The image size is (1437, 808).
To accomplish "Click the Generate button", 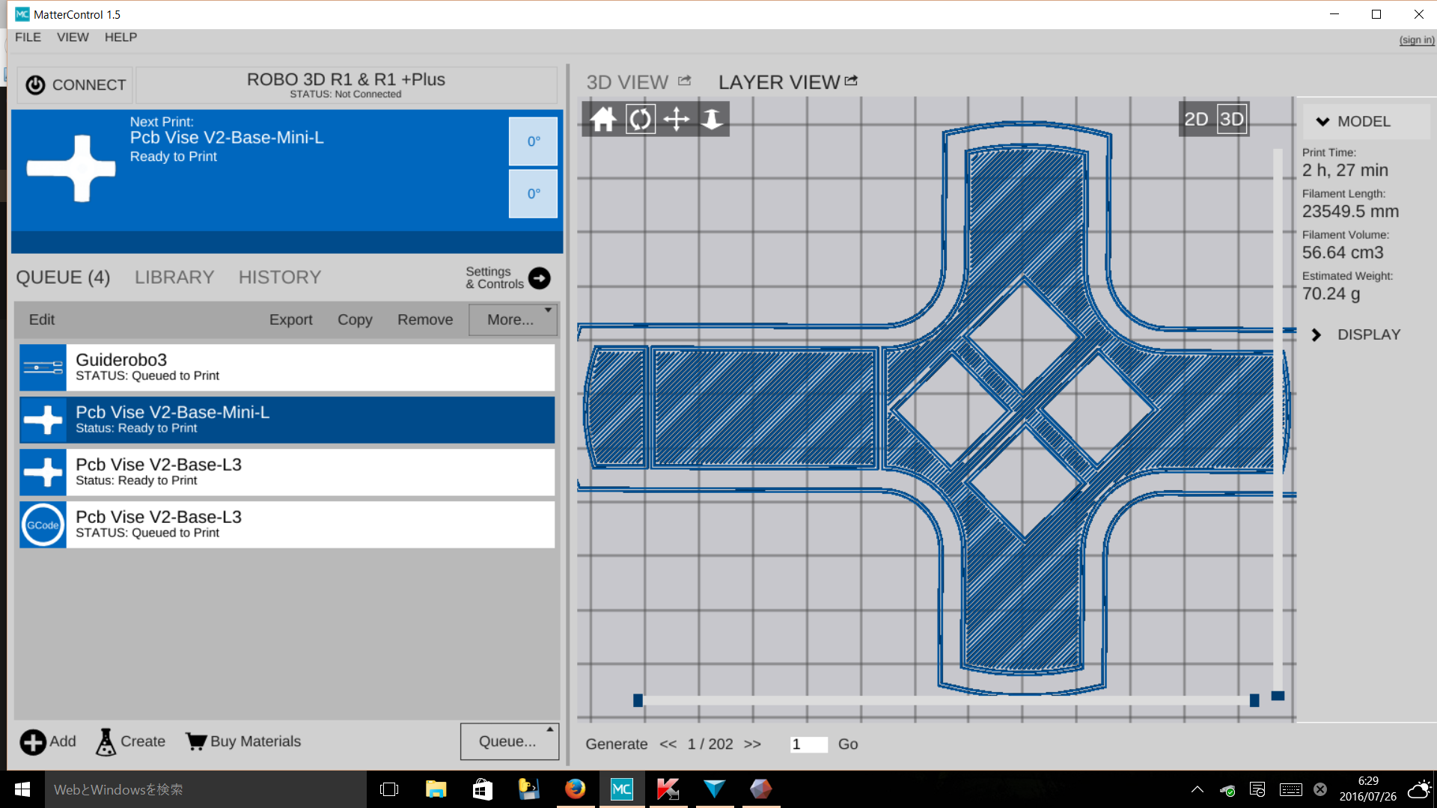I will 617,744.
